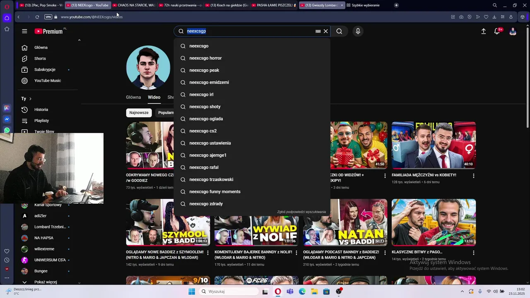Open more options for KLASYCZNE BITWY video

coord(474,252)
